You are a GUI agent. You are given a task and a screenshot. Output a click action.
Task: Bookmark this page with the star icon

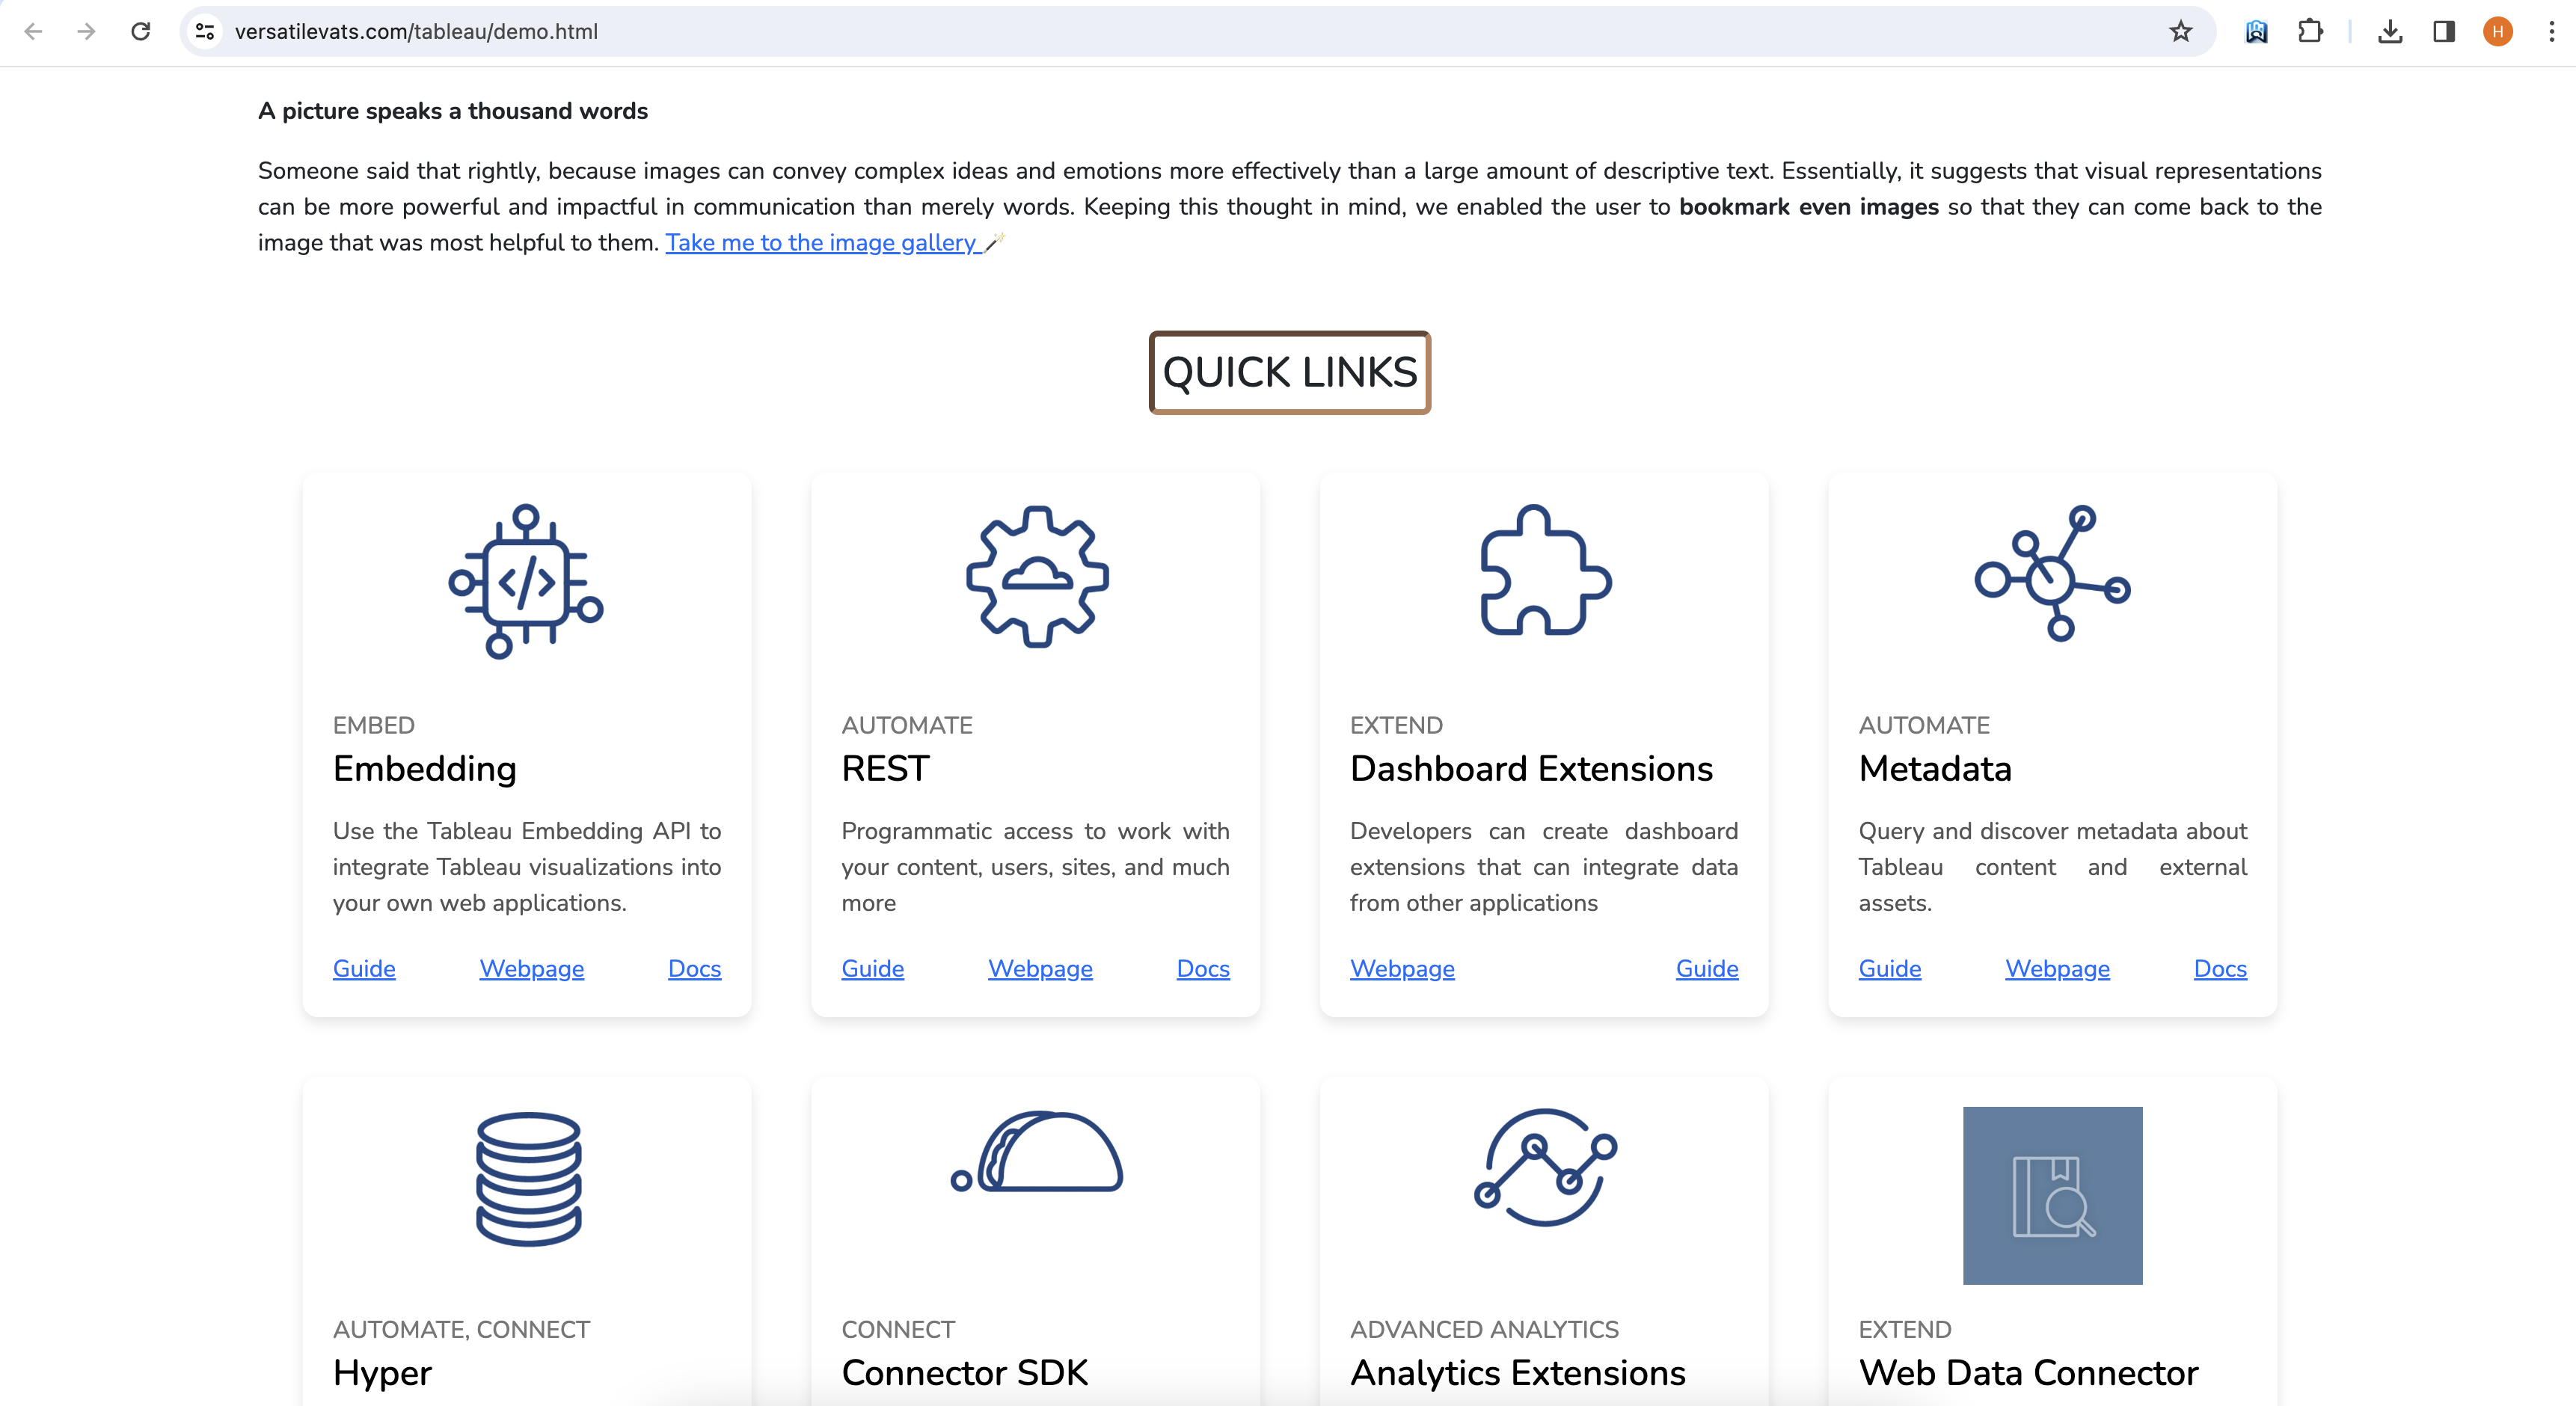[2180, 32]
